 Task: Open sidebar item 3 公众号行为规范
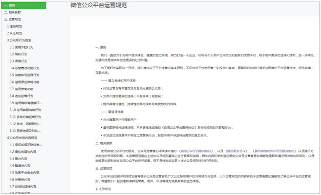coord(19,40)
